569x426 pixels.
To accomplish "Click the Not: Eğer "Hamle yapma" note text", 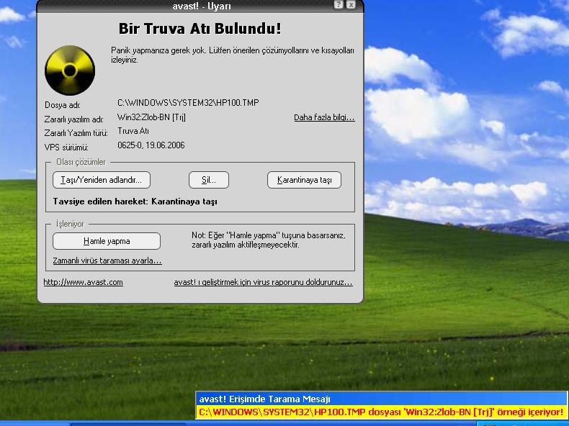I will tap(269, 240).
